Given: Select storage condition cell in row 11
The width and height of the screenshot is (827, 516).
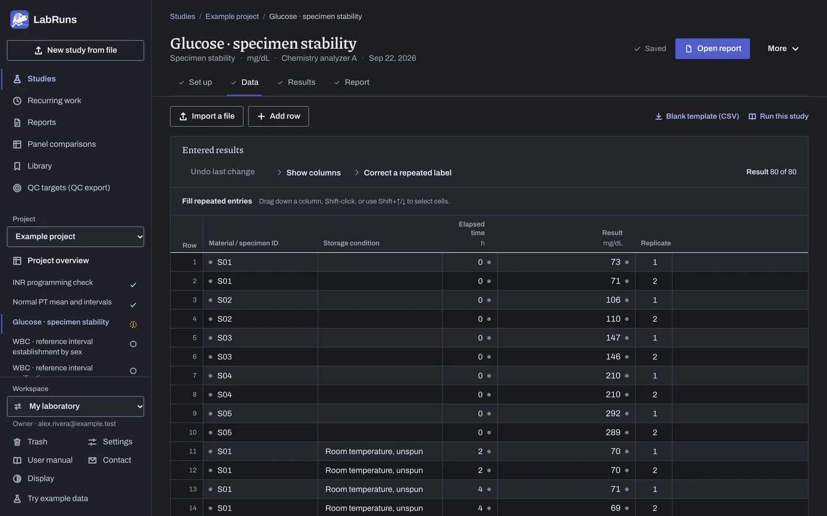Looking at the screenshot, I should coord(380,452).
